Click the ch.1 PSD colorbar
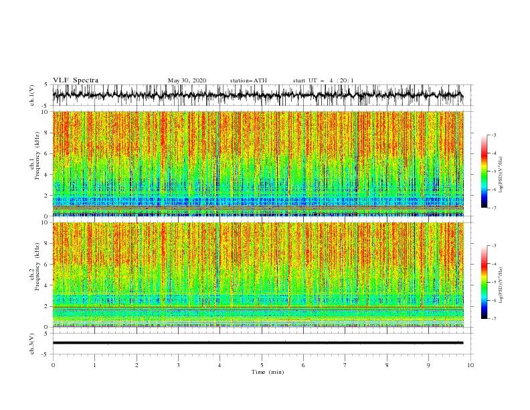Screen dimensions: 530x410 pos(484,172)
